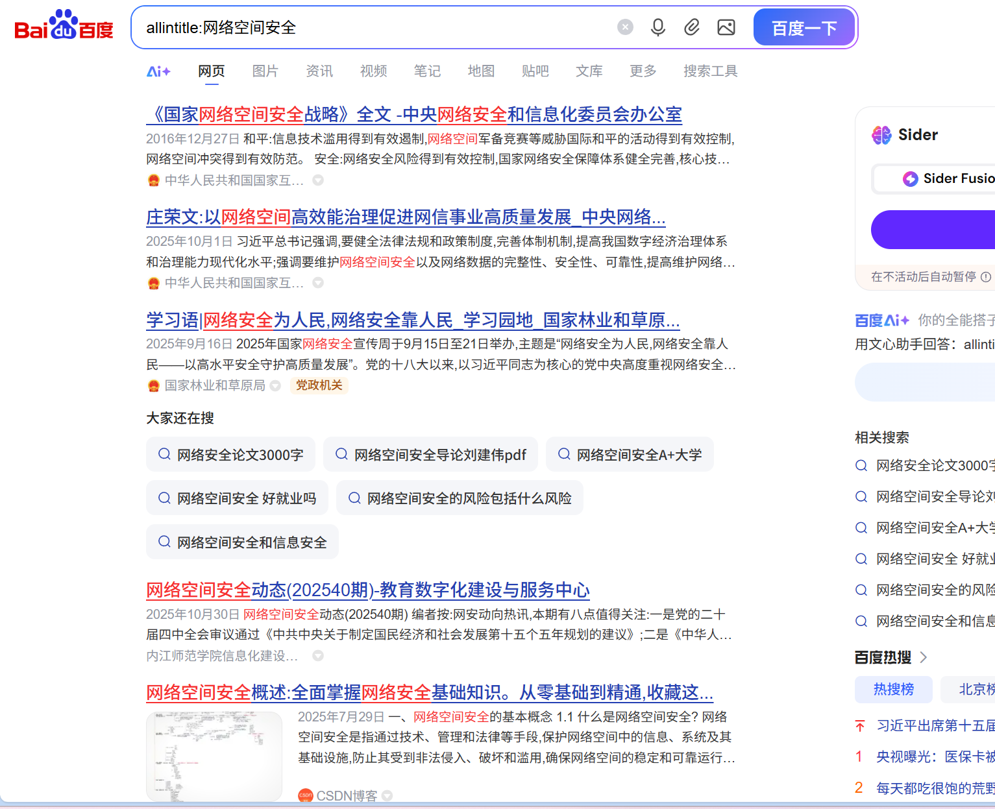The width and height of the screenshot is (995, 809).
Task: Expand dropdown beside 国家林业和草原局 source
Action: tap(275, 386)
